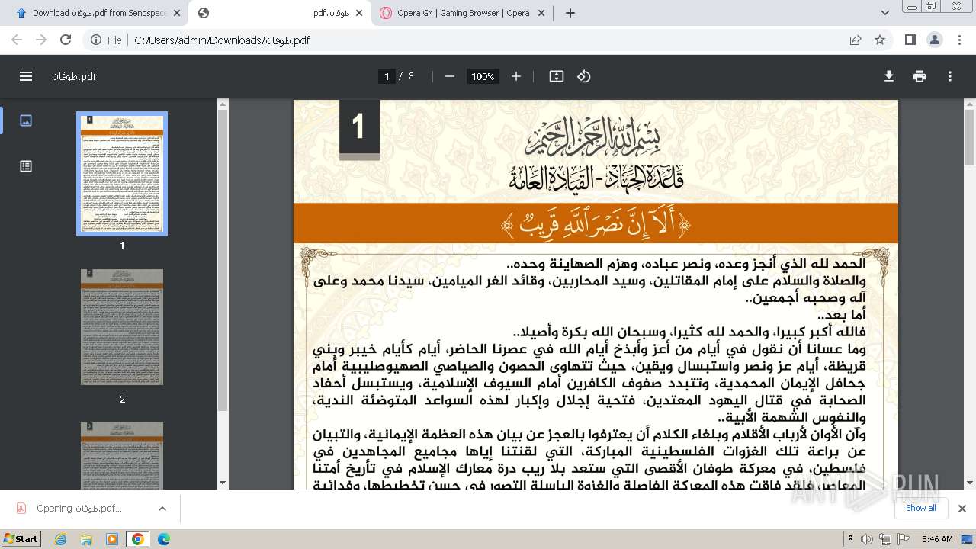
Task: Zoom in on the PDF
Action: (x=516, y=76)
